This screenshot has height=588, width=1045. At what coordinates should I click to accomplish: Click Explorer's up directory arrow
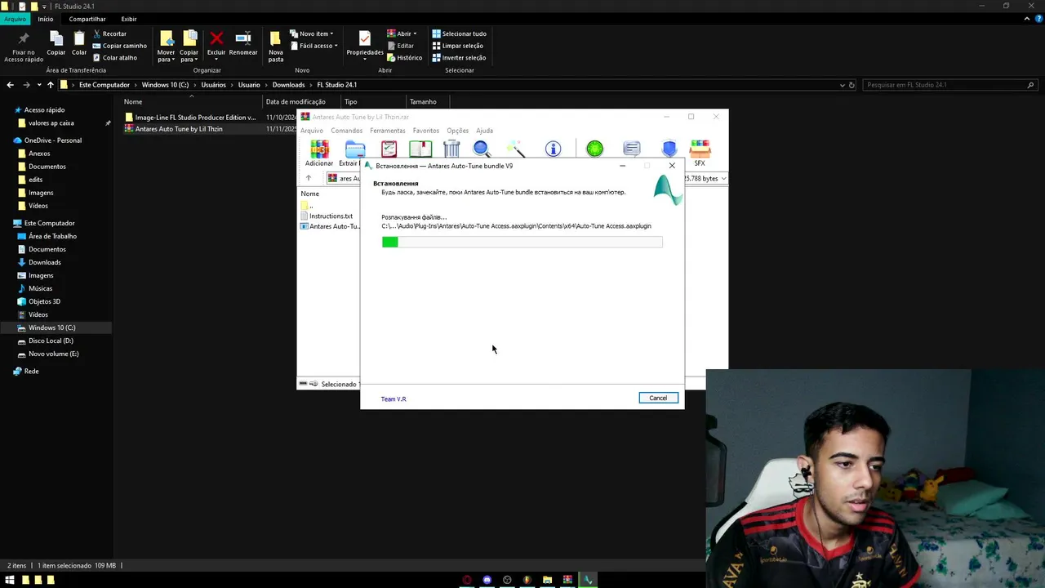(x=50, y=85)
